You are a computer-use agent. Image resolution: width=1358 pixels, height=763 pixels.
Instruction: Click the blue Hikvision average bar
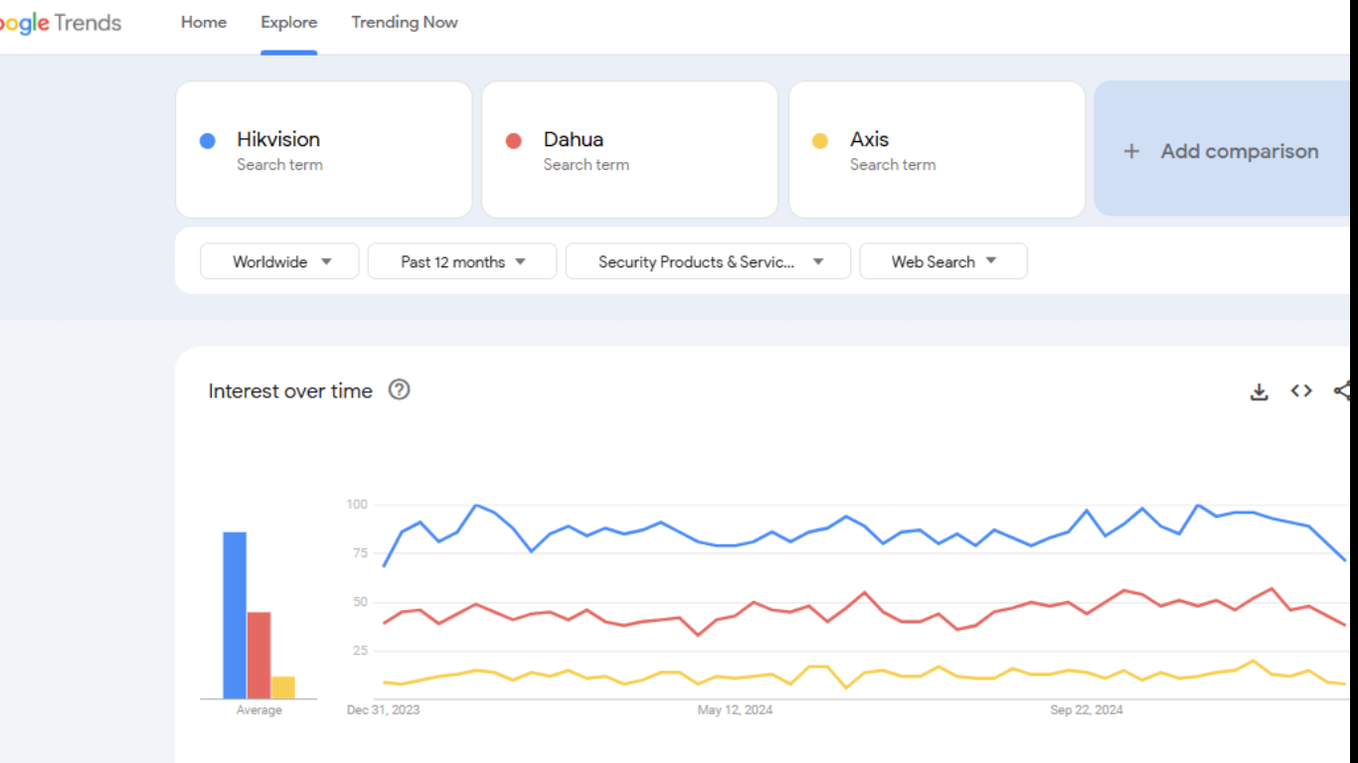[x=235, y=615]
